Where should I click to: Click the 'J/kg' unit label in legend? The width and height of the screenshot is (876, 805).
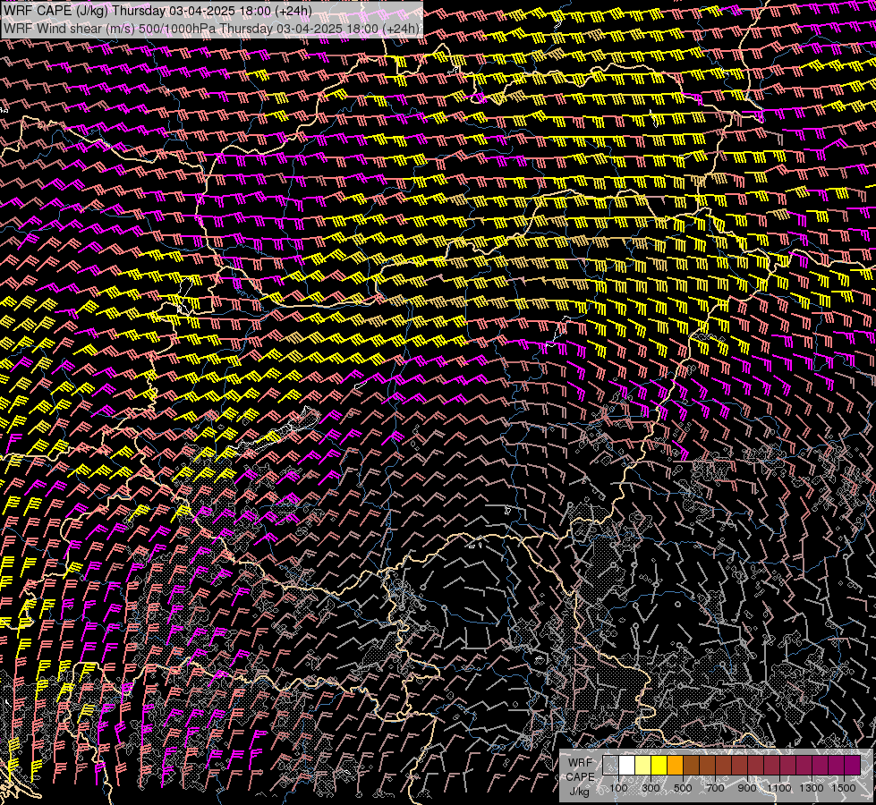pyautogui.click(x=580, y=791)
